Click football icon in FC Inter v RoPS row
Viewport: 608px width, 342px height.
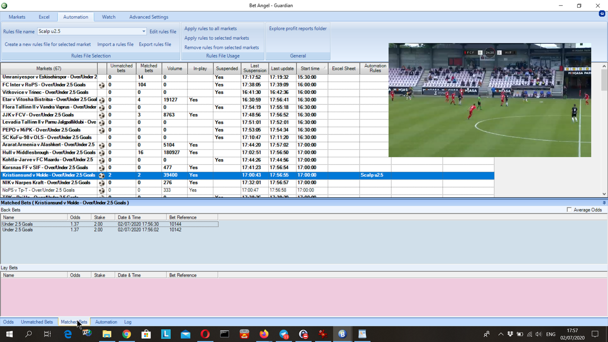click(x=102, y=85)
